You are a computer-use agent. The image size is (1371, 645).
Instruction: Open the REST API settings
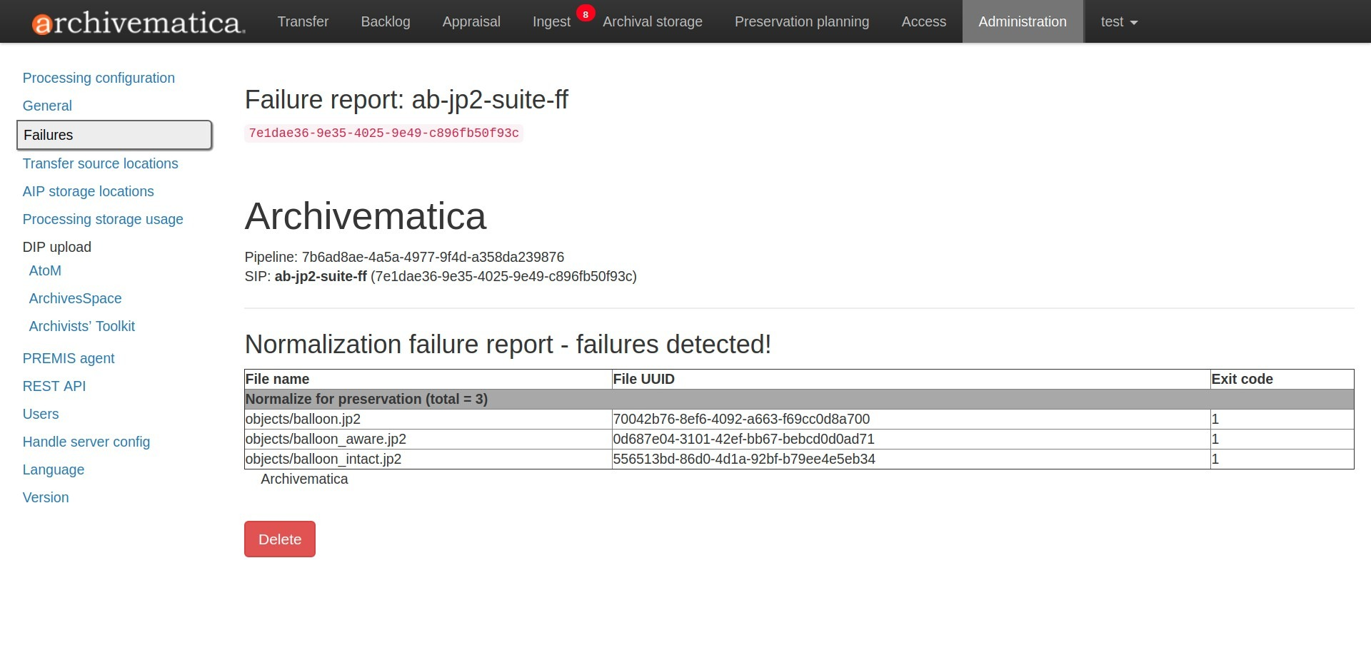[x=54, y=386]
